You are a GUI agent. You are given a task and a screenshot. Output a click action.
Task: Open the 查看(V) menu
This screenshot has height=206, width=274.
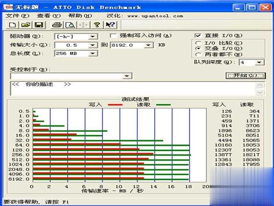[49, 16]
